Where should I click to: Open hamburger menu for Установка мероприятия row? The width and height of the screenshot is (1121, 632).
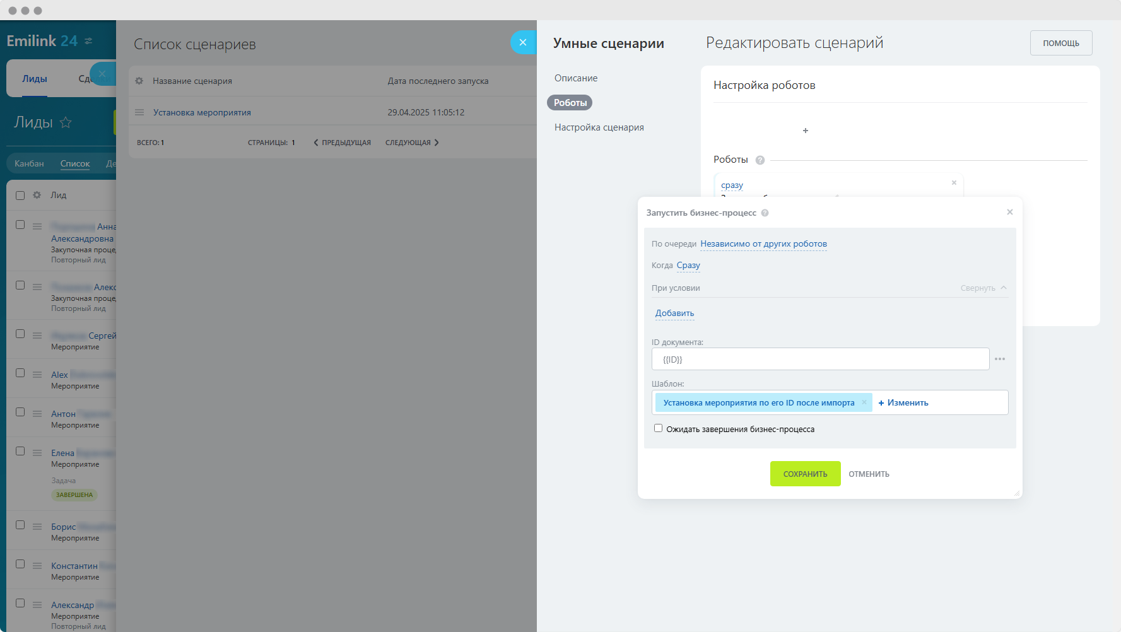pos(139,112)
